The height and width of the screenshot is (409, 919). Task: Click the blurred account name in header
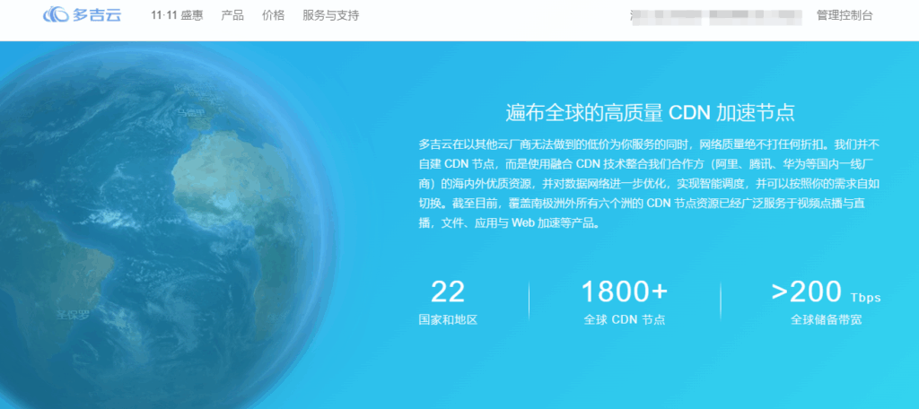(x=715, y=16)
